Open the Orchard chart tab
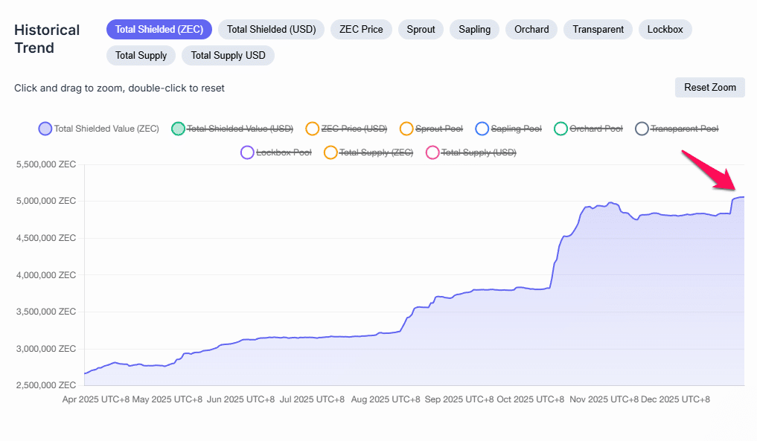 tap(531, 29)
